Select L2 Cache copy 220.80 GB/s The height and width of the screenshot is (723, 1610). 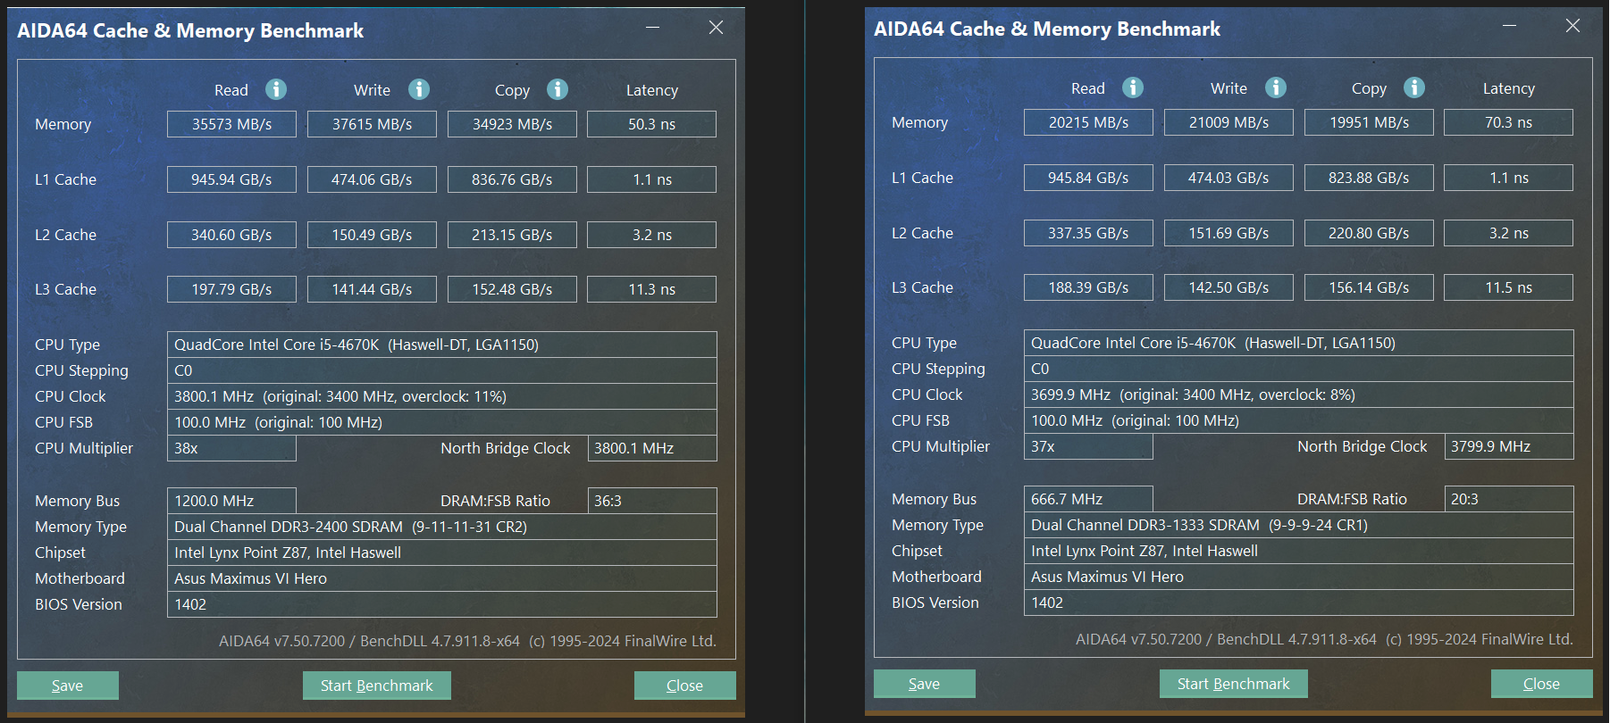pyautogui.click(x=1369, y=233)
